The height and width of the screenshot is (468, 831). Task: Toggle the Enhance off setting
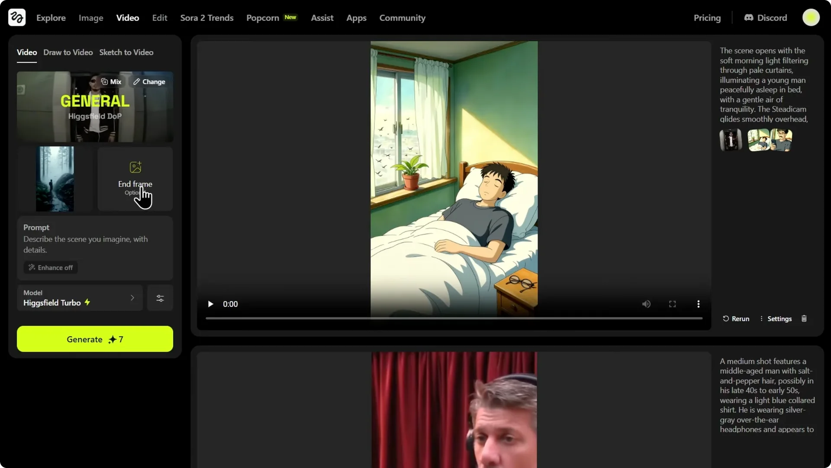coord(50,267)
